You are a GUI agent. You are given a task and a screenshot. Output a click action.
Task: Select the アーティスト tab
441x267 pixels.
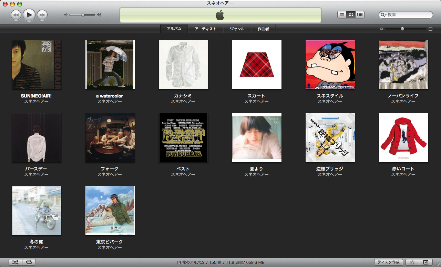pos(205,29)
